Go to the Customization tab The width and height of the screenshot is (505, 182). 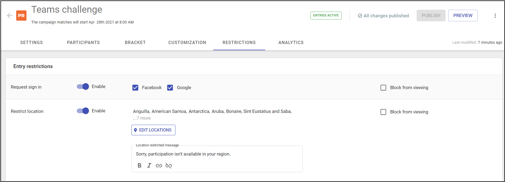[187, 42]
